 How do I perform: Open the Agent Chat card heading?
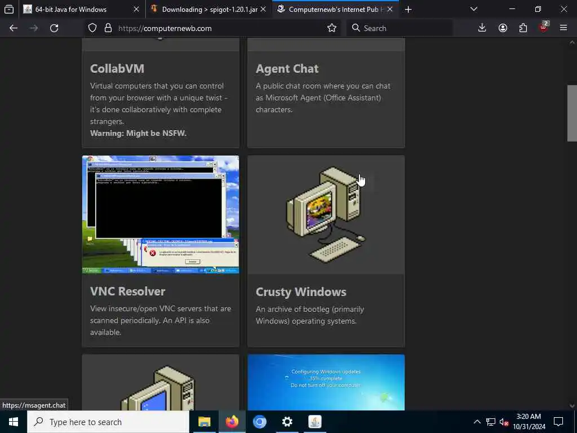point(287,68)
